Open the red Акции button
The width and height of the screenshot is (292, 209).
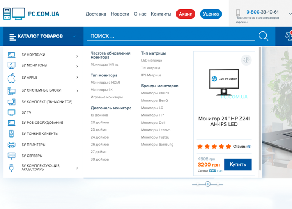tap(186, 14)
